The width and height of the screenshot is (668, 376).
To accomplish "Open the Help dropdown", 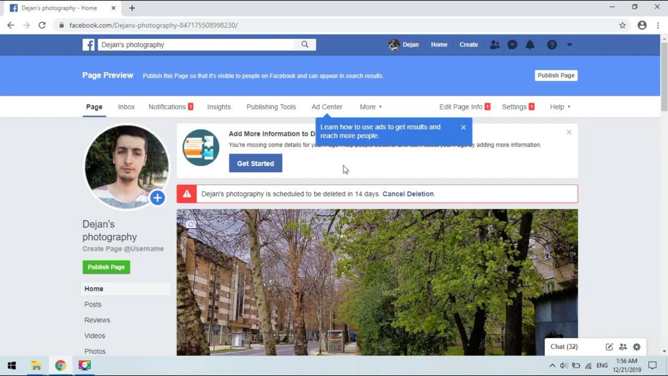I will click(560, 107).
